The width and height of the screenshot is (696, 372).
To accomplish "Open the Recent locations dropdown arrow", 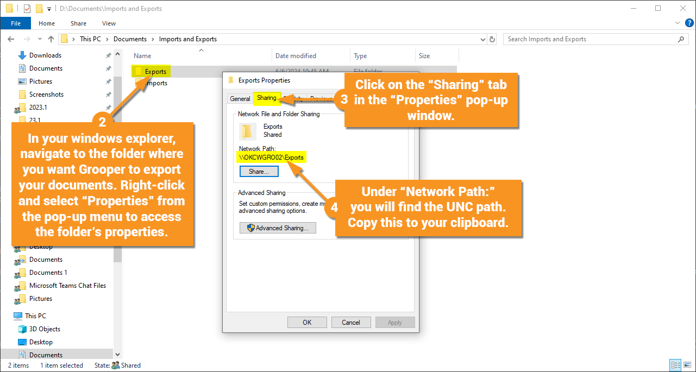I will (40, 39).
